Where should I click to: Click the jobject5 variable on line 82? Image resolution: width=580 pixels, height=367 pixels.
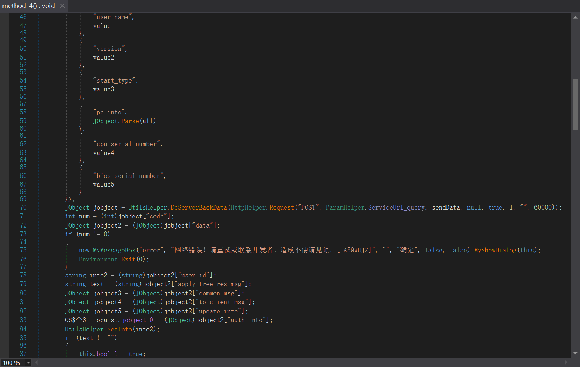107,311
